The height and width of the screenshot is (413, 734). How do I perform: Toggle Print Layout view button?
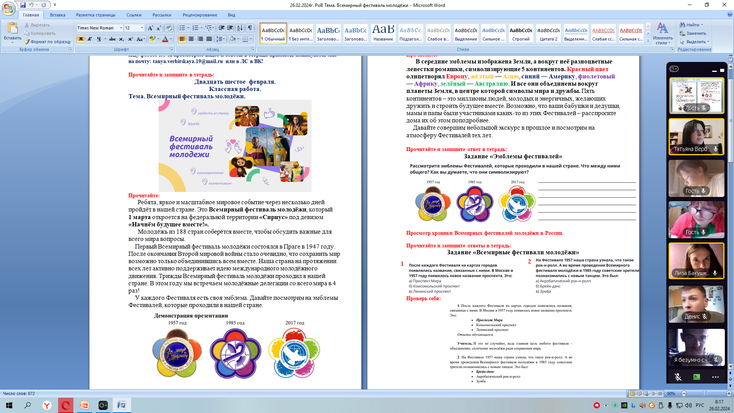coord(632,393)
